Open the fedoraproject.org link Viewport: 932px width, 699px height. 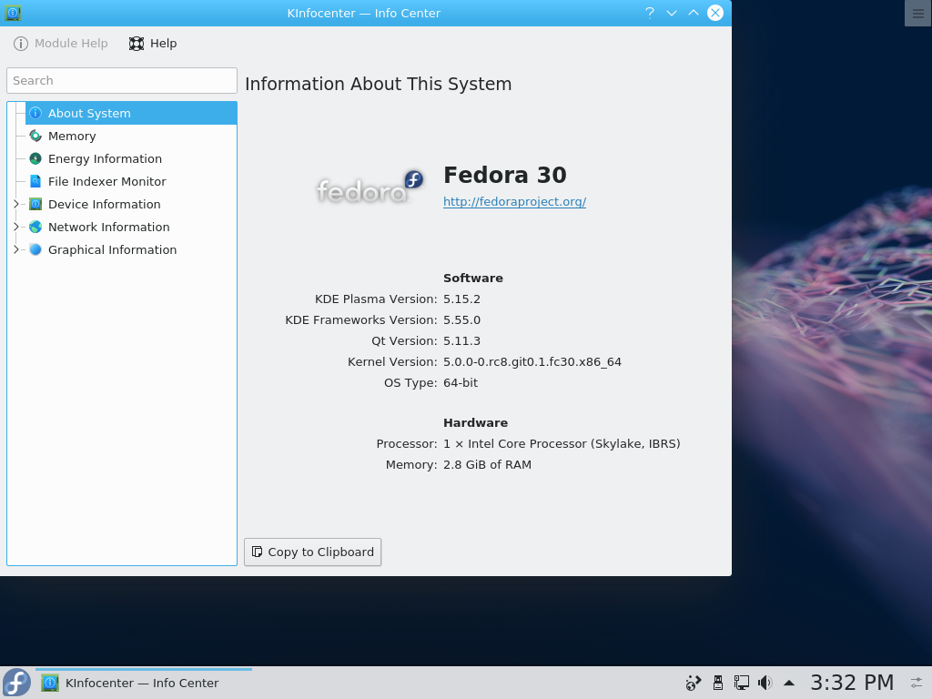pyautogui.click(x=515, y=201)
